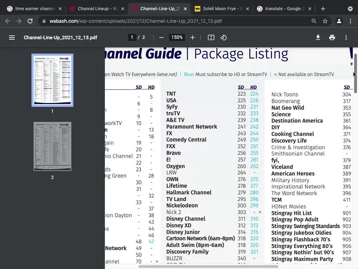Click Comedy Central channel name
358x269 pixels.
point(186,139)
